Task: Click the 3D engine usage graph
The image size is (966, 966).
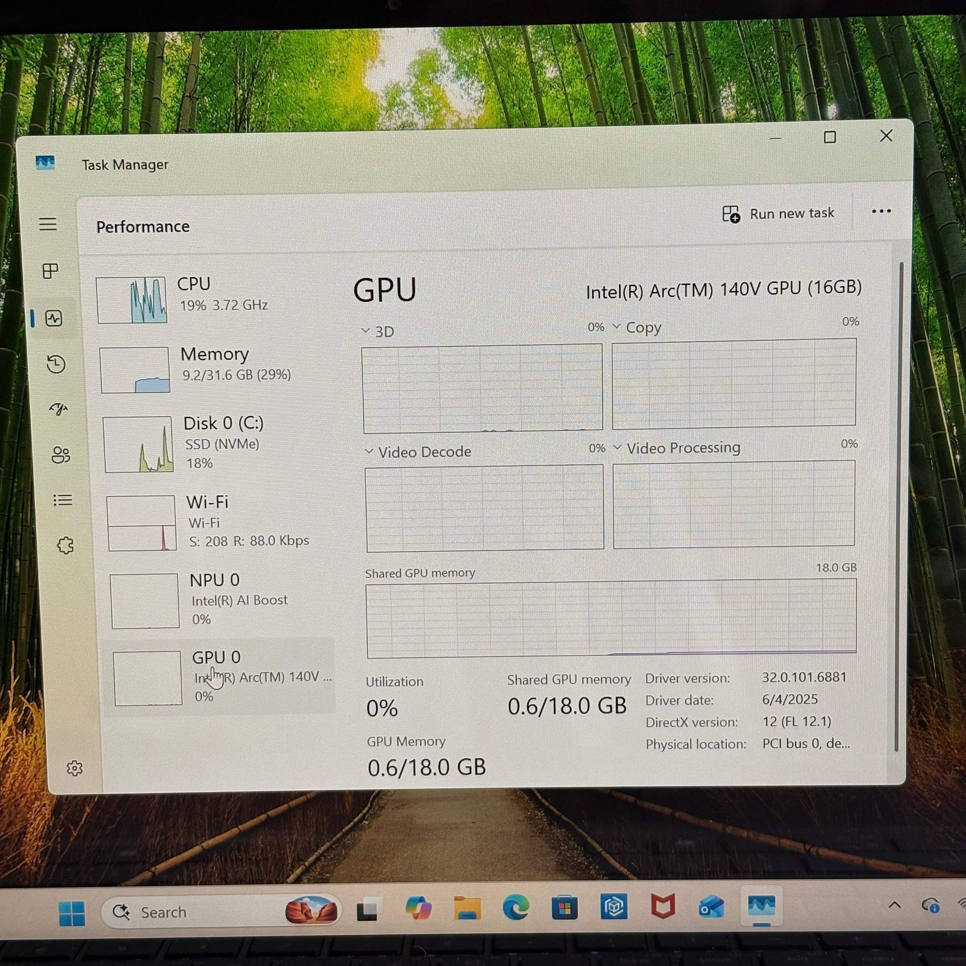Action: tap(482, 388)
